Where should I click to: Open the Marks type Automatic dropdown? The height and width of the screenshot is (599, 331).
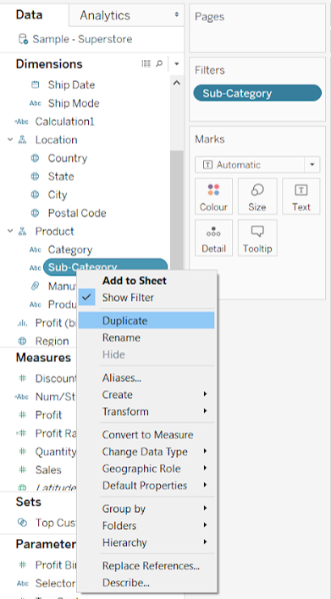(x=257, y=165)
